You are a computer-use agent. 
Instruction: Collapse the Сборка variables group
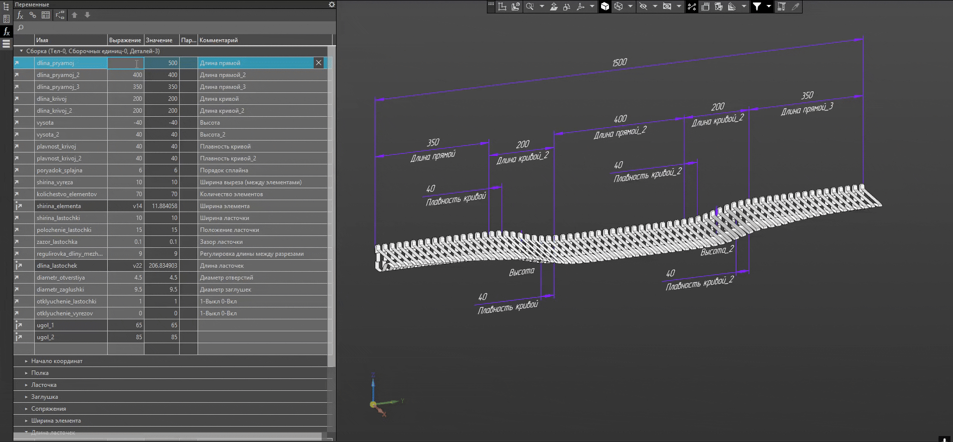tap(21, 51)
